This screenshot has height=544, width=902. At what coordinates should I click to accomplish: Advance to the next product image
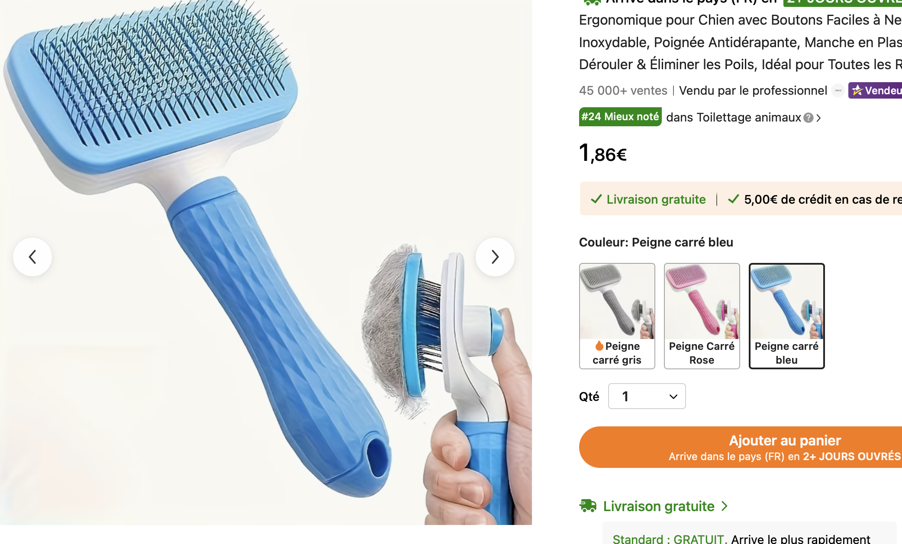(495, 257)
